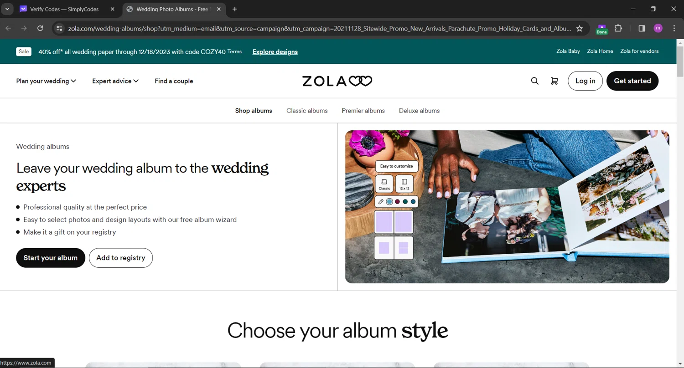Screen dimensions: 684x368
Task: Click the eyedropper icon in color row
Action: click(381, 202)
